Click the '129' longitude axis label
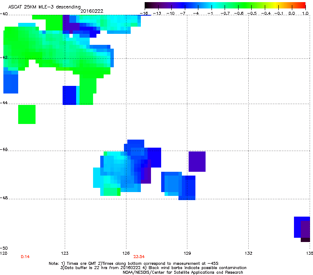The height and width of the screenshot is (275, 313). point(187,253)
